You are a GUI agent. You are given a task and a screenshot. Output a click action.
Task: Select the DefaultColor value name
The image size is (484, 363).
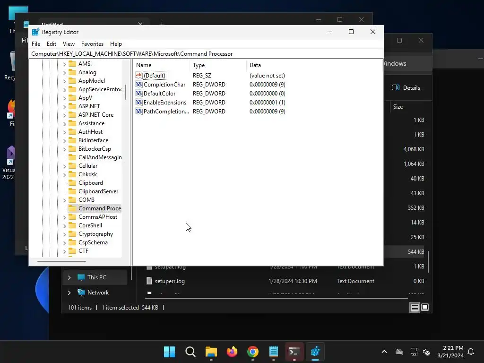coord(160,94)
